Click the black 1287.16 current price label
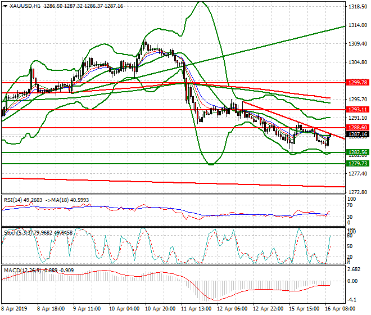 [x=358, y=134]
